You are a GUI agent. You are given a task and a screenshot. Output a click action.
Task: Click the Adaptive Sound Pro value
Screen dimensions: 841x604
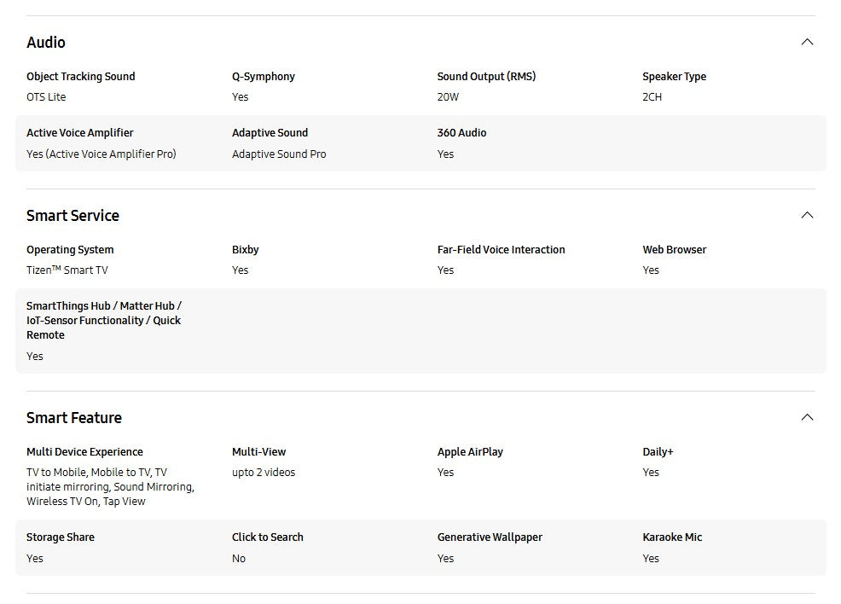pos(279,154)
